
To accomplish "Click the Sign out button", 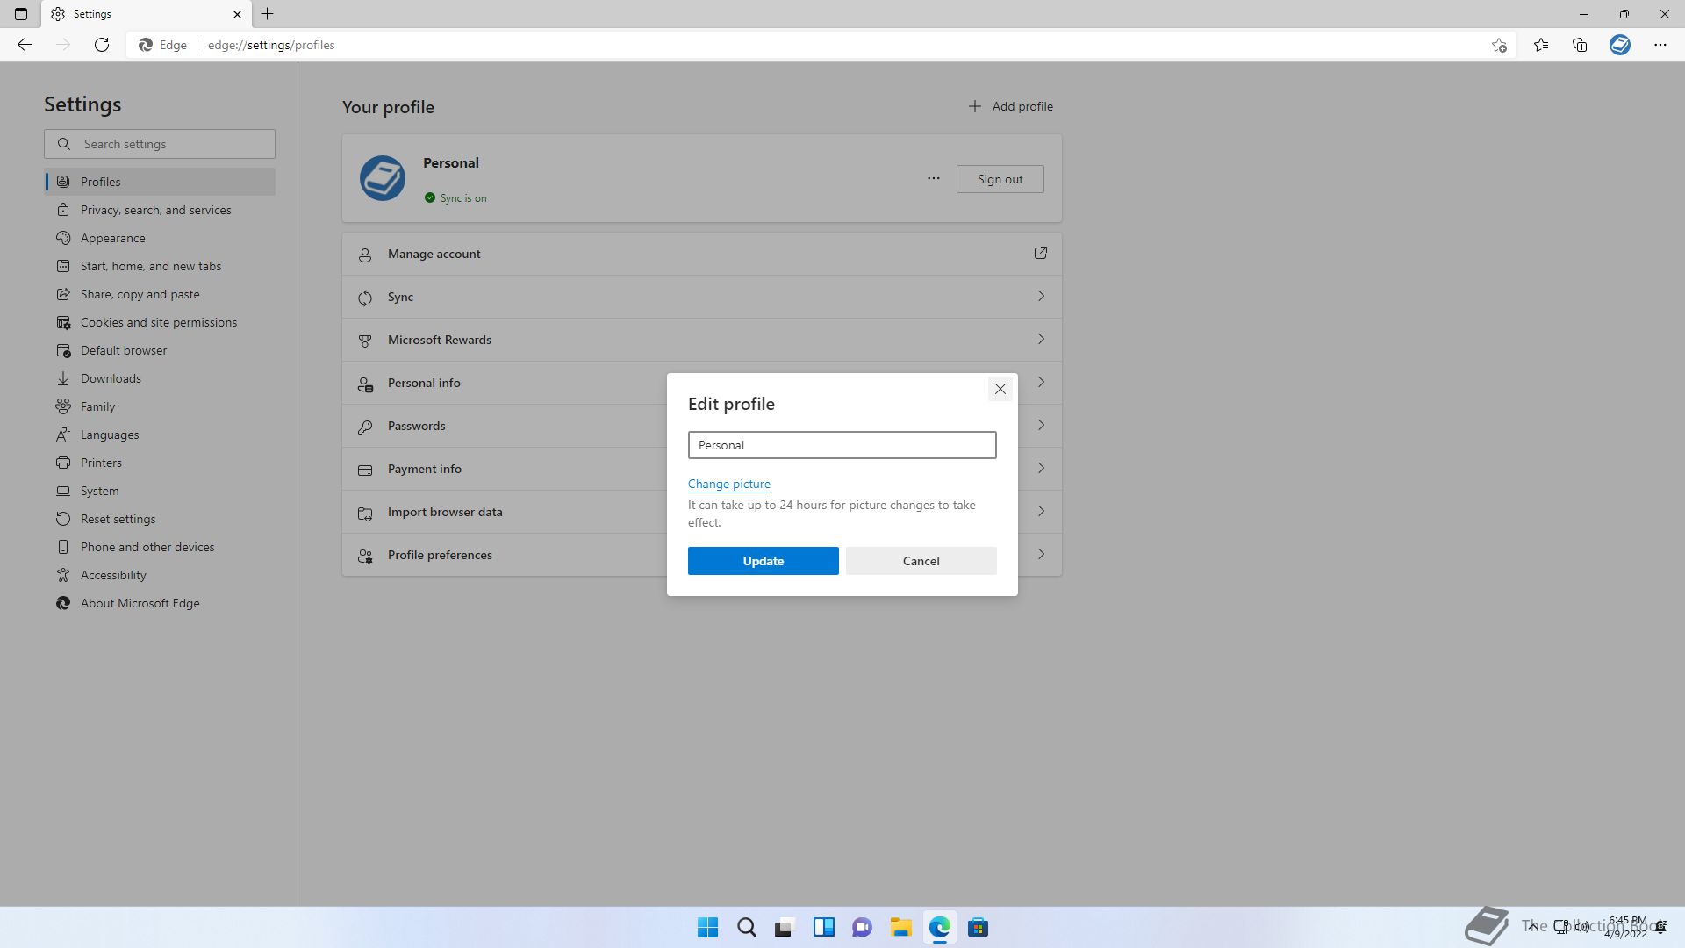I will (1000, 179).
